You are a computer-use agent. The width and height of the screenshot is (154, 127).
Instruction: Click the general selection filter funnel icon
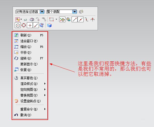click(18, 19)
